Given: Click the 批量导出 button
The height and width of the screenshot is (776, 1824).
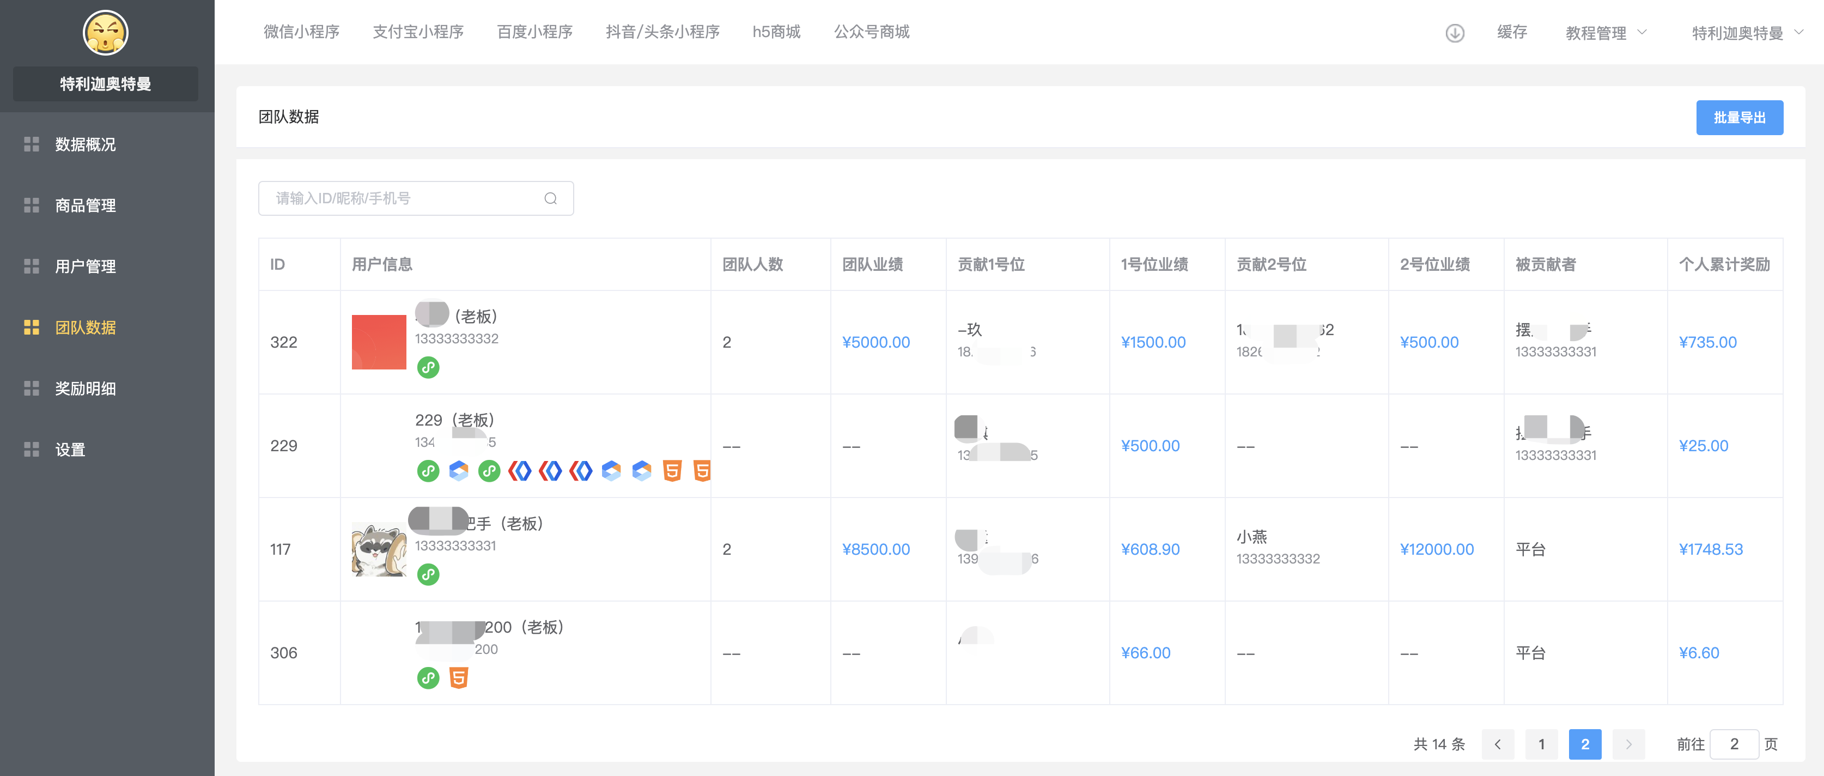Looking at the screenshot, I should 1738,118.
